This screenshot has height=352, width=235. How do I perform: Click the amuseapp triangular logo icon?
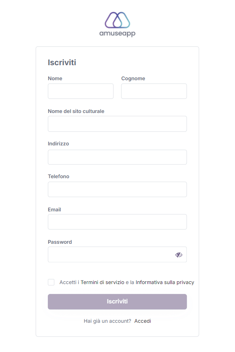pyautogui.click(x=117, y=20)
